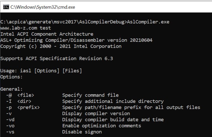This screenshot has width=212, height=137.
Task: Click the -vd option flag
Action: click(x=10, y=120)
